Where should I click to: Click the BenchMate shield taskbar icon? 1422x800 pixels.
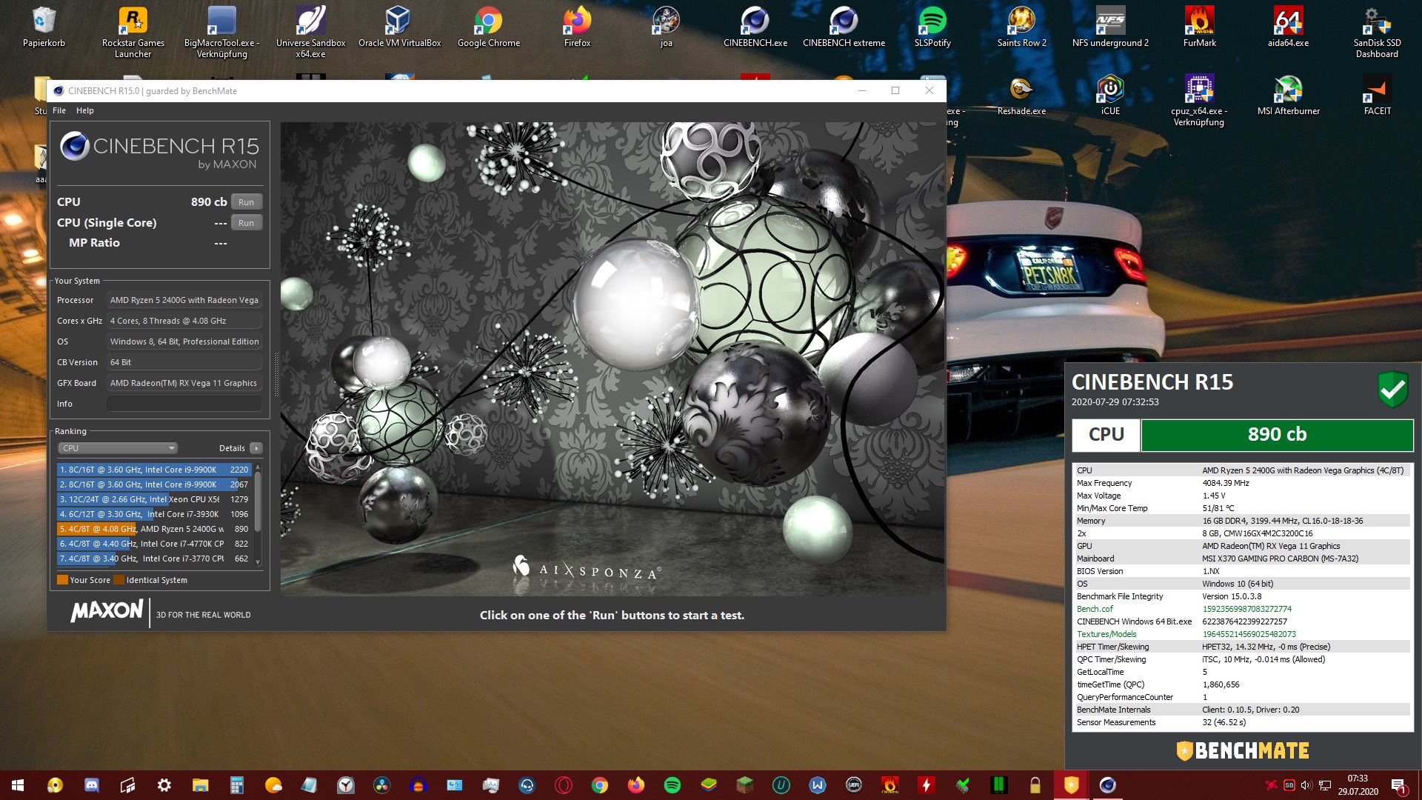click(1071, 785)
